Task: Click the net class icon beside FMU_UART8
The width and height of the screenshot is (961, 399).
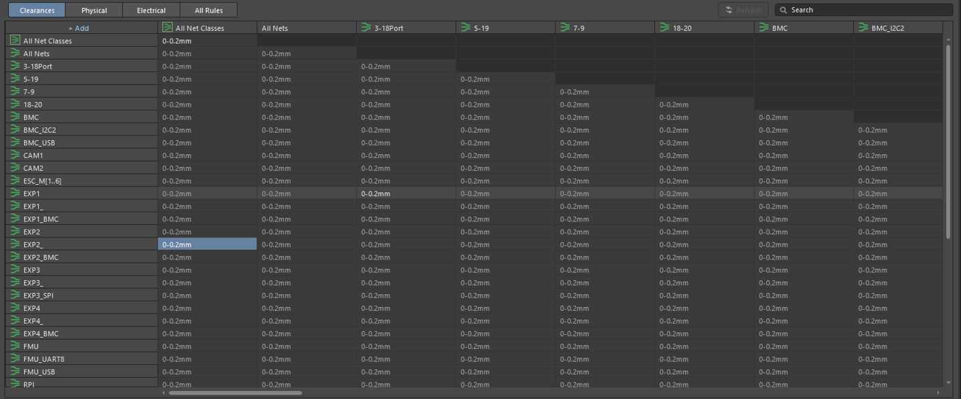Action: click(x=15, y=359)
